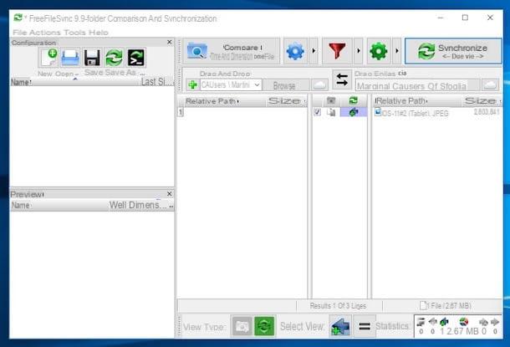
Task: Click the 1 File (2.67 MB) status text
Action: point(449,306)
